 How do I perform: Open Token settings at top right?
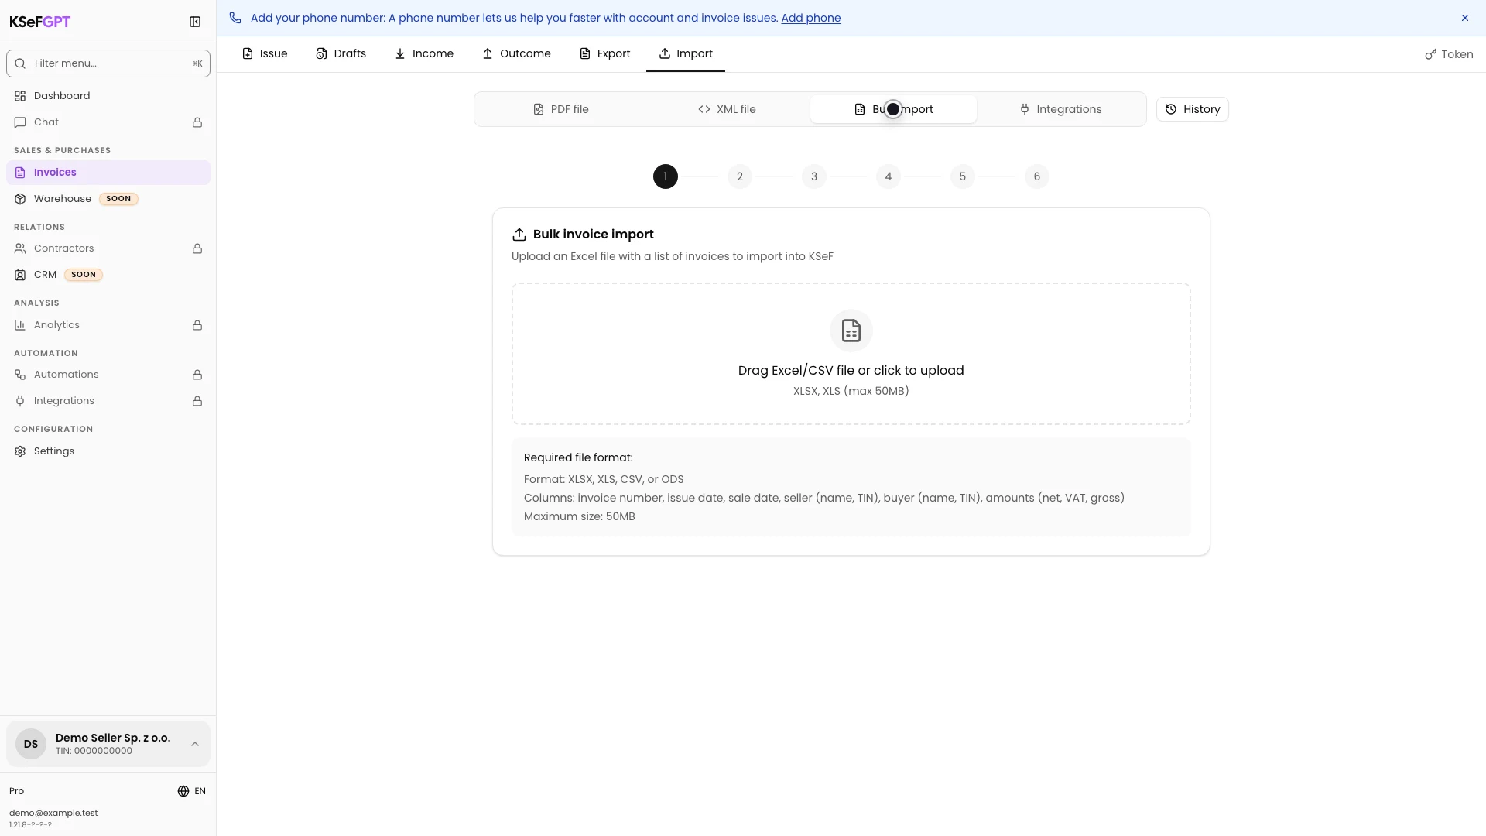[x=1449, y=54]
